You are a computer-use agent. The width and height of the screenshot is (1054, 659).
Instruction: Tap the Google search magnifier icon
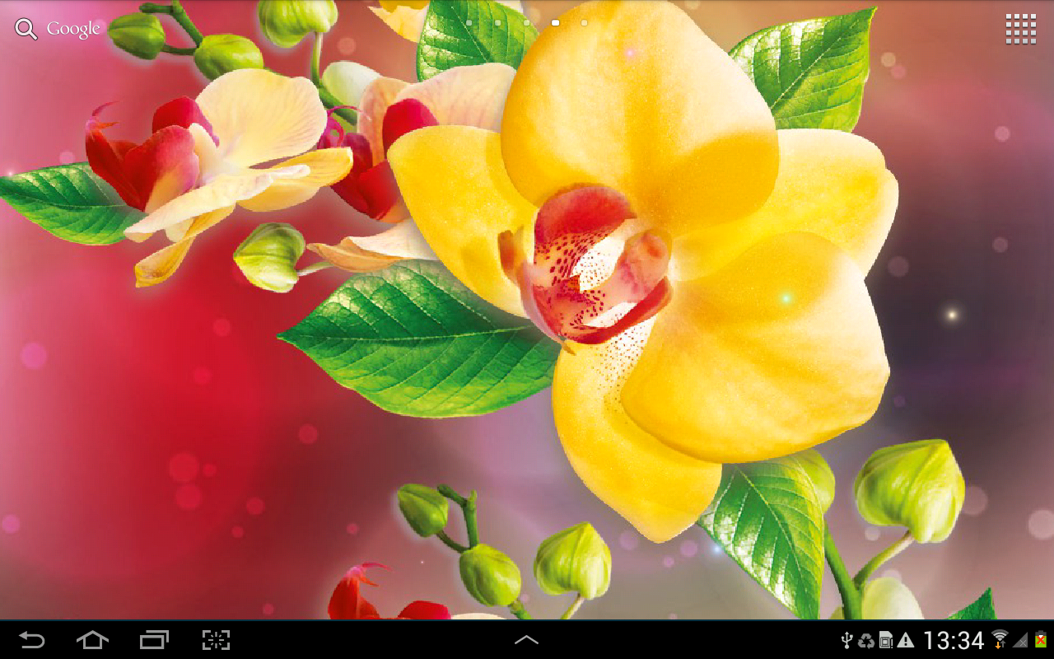(x=26, y=28)
